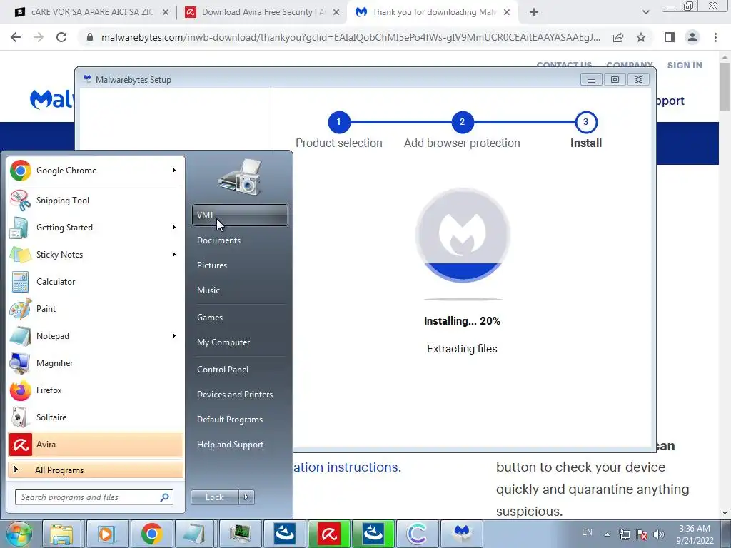This screenshot has height=548, width=731.
Task: Switch to red Avira taskbar button
Action: point(329,534)
